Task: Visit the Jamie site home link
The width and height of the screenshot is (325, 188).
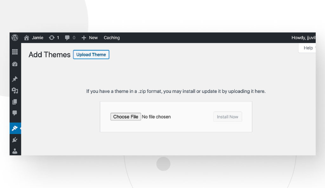Action: pos(33,38)
